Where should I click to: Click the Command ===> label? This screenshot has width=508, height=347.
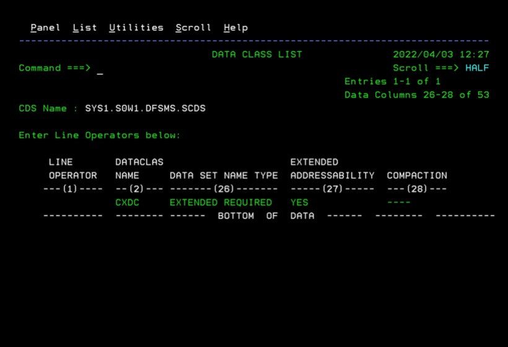tap(55, 68)
